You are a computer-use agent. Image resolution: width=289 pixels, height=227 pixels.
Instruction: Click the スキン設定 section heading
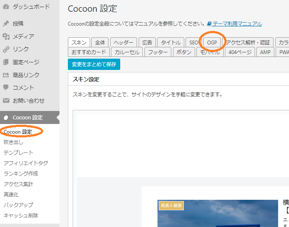tap(86, 79)
